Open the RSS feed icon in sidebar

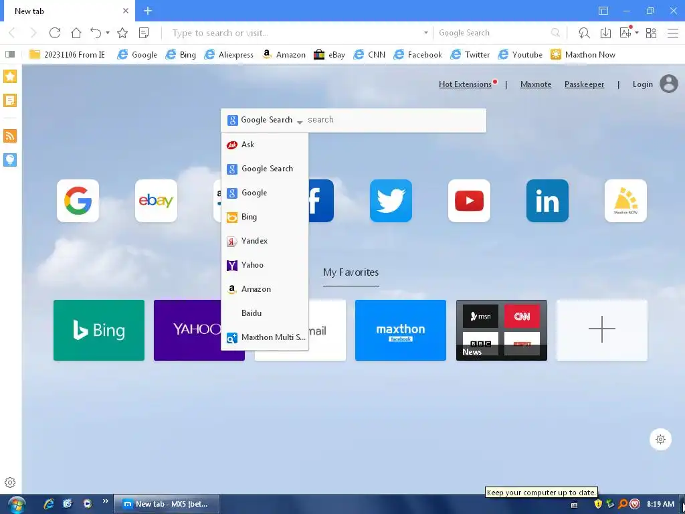[x=10, y=136]
